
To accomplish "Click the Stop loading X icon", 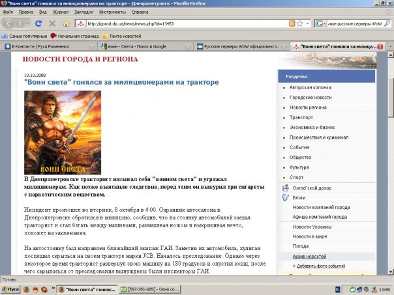I will click(x=52, y=23).
